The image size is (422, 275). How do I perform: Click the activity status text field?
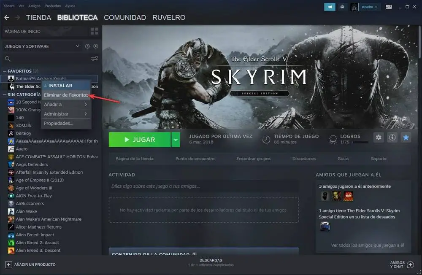click(204, 186)
